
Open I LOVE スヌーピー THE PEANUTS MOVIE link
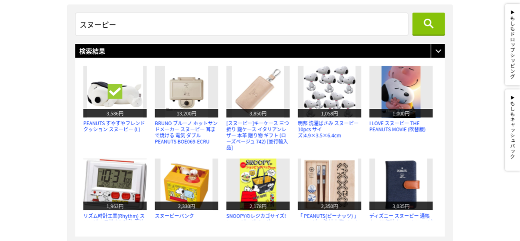click(397, 126)
